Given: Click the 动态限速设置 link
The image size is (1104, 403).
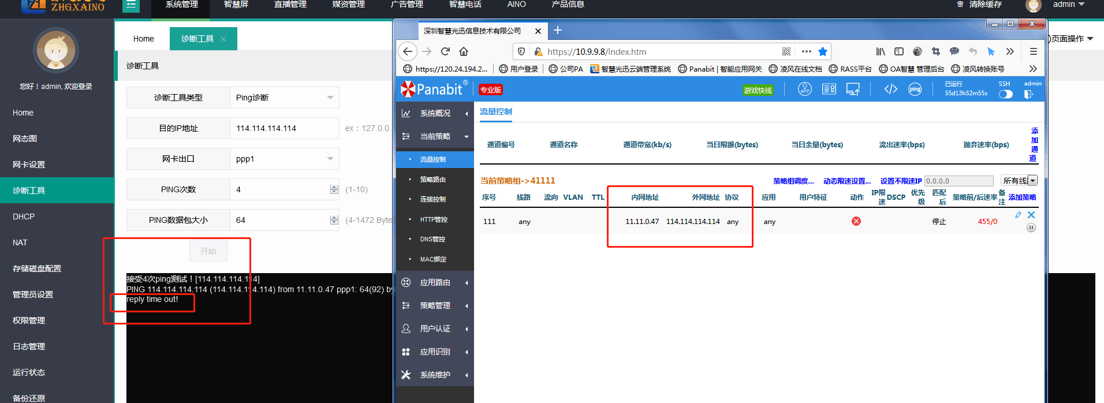Looking at the screenshot, I should click(846, 181).
